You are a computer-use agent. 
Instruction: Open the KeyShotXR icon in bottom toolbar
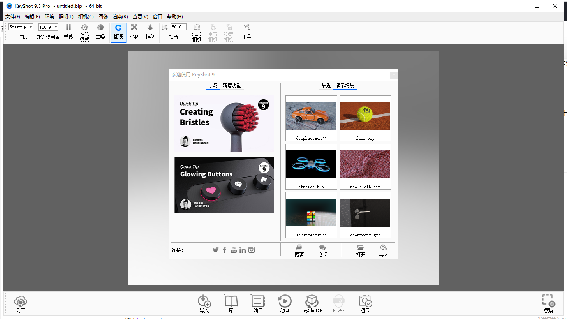click(x=312, y=304)
